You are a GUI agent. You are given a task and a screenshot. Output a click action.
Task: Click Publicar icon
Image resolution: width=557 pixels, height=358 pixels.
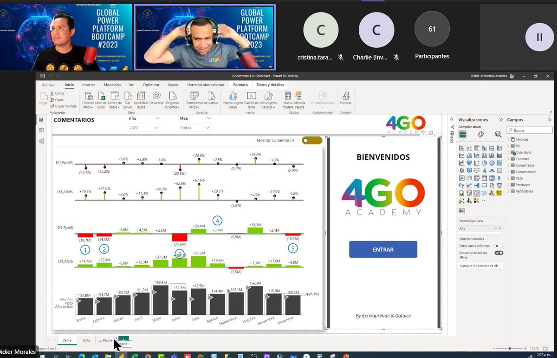click(346, 98)
